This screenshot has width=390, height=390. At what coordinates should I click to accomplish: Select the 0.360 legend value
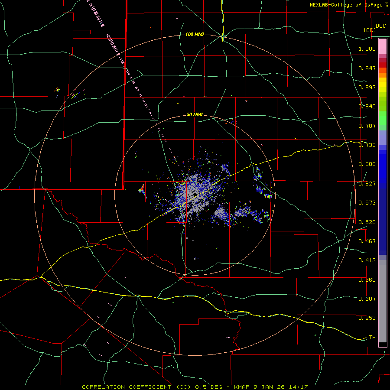tap(367, 280)
